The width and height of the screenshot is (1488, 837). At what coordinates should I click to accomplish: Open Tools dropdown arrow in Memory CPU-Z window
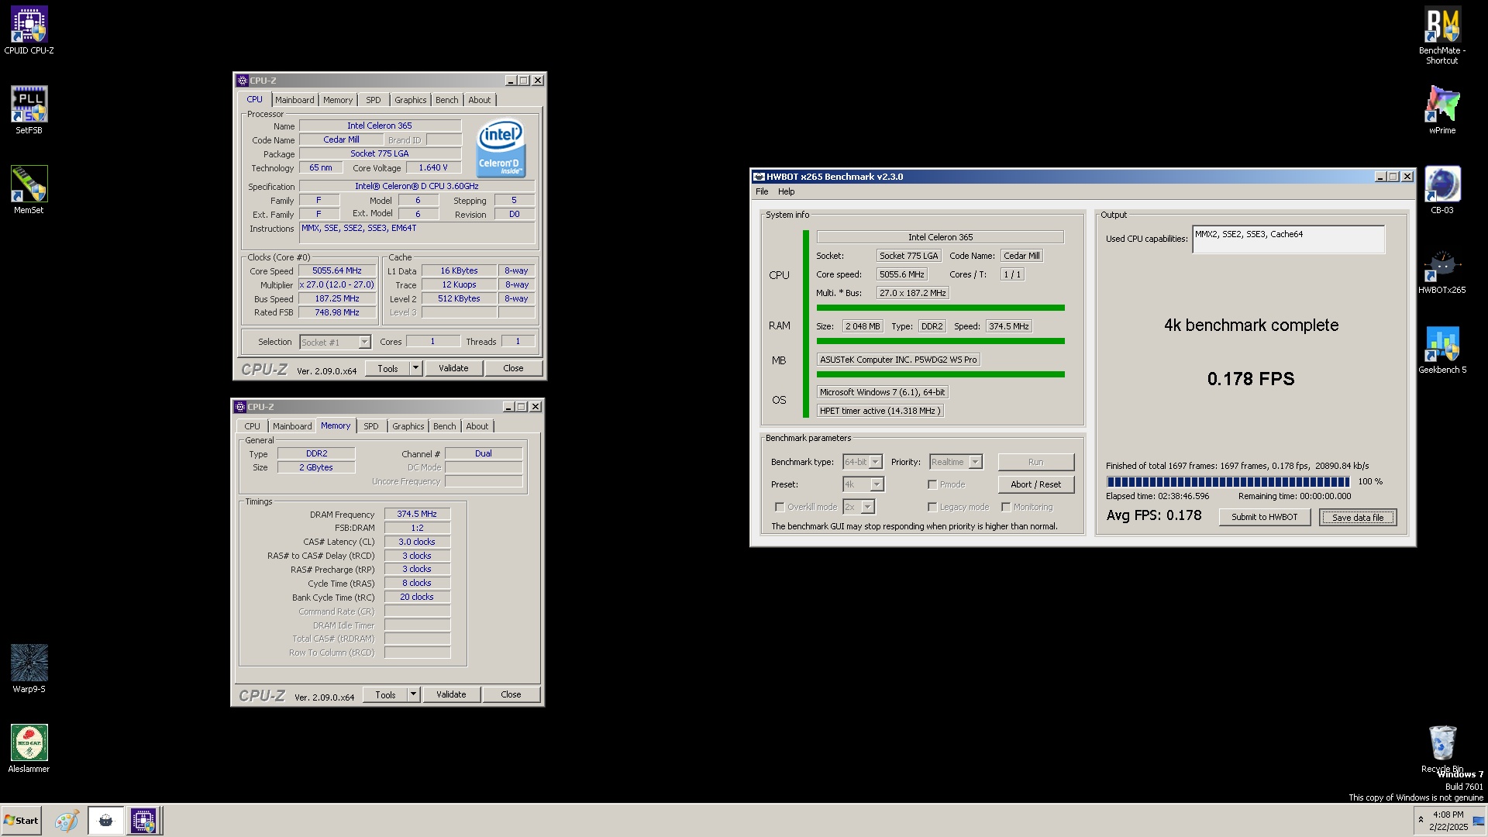413,694
